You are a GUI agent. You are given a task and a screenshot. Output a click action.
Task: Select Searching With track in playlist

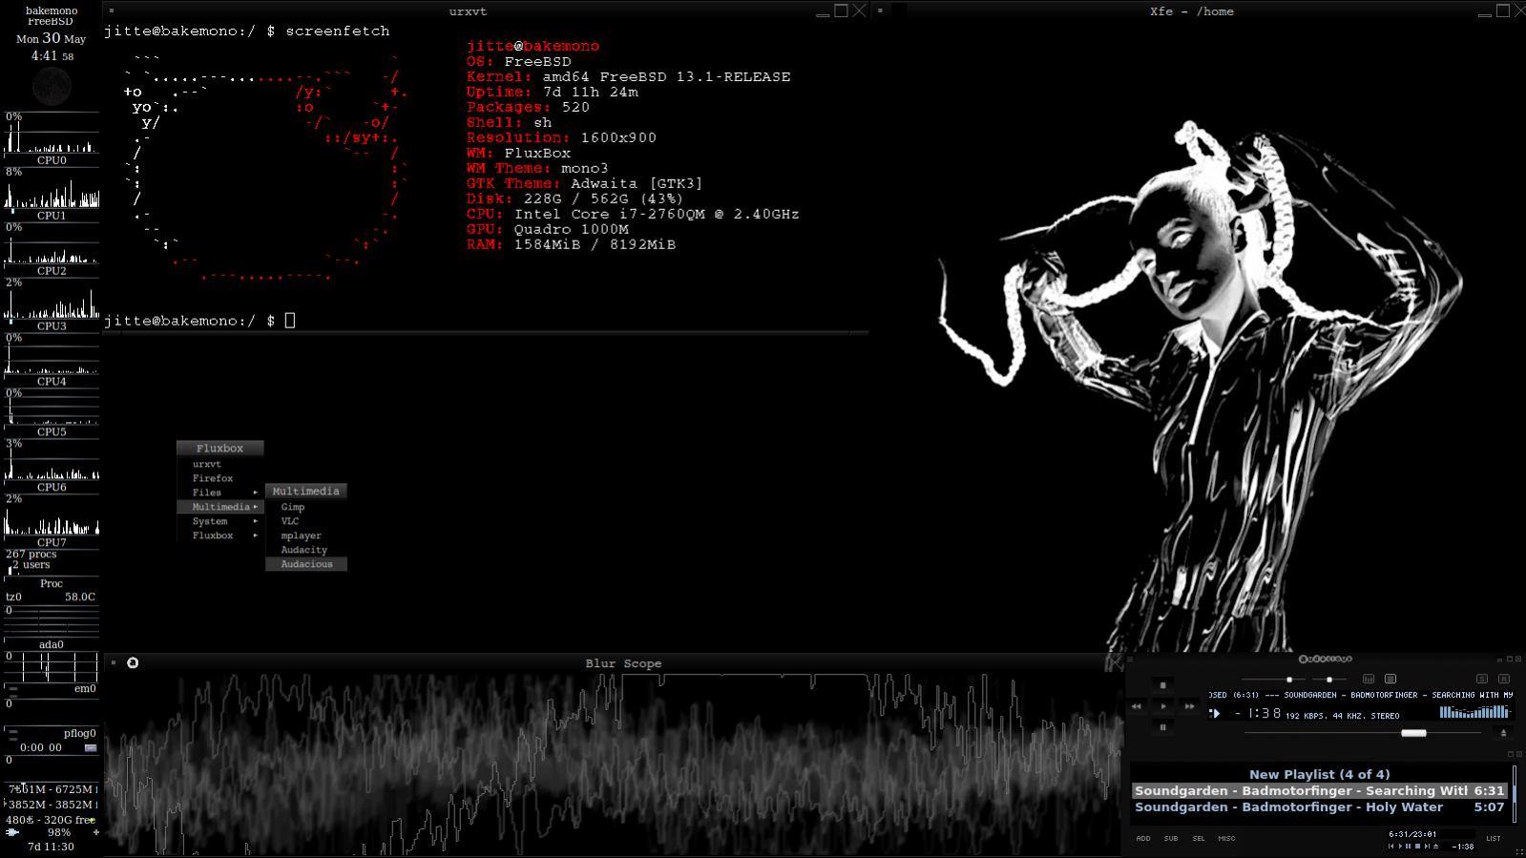(x=1319, y=790)
